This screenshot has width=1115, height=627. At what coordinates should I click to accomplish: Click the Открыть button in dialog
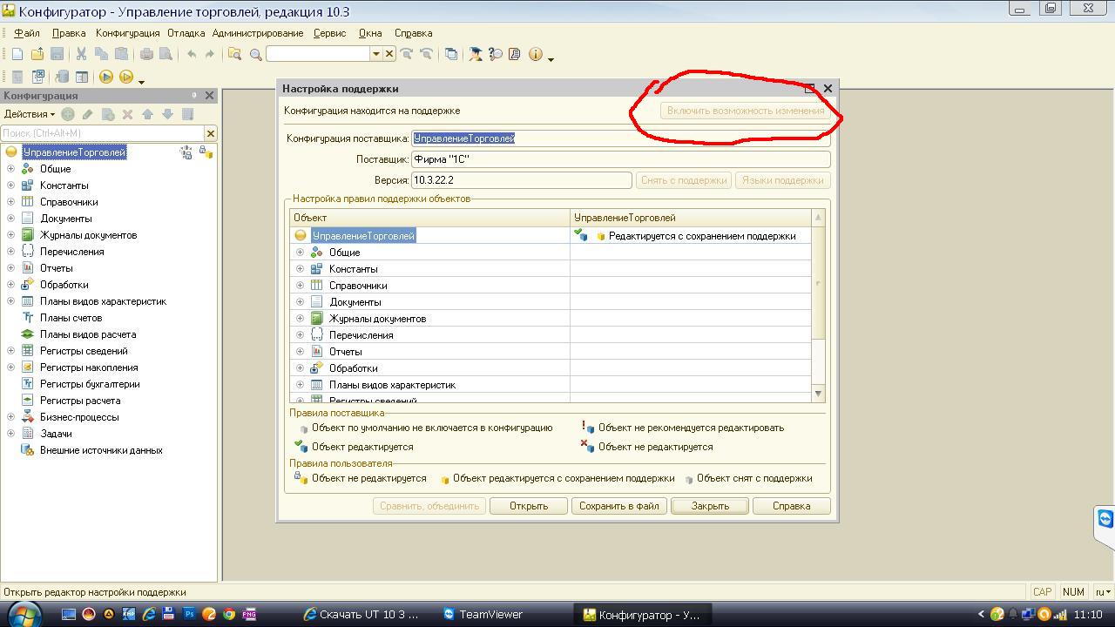point(529,506)
